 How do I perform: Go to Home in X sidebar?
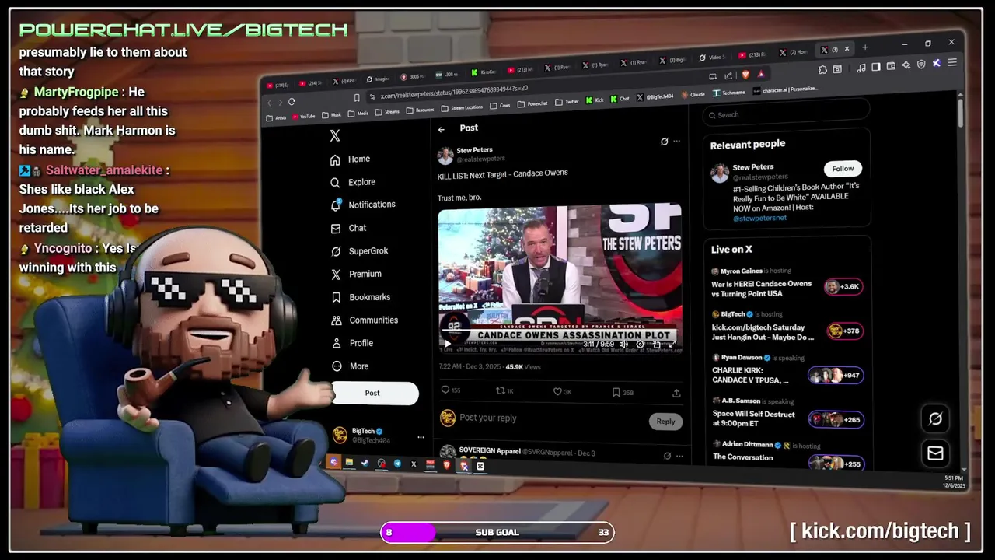(350, 159)
